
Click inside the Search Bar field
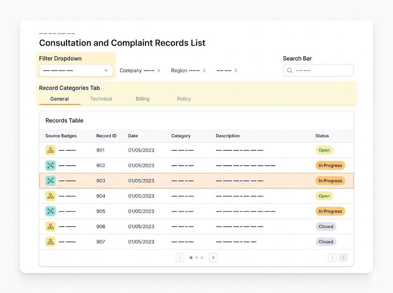(318, 70)
